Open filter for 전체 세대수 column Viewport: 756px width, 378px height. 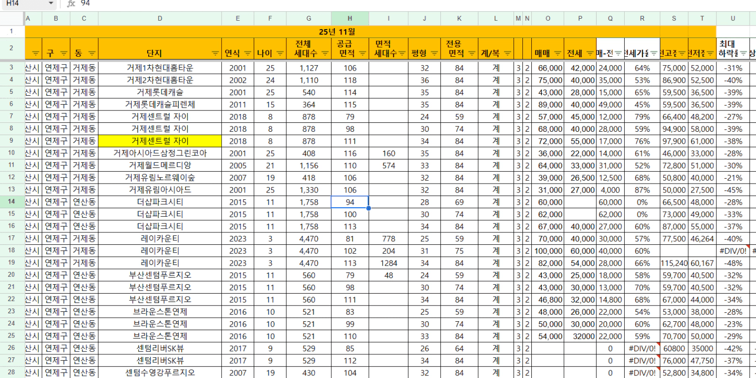(x=325, y=53)
